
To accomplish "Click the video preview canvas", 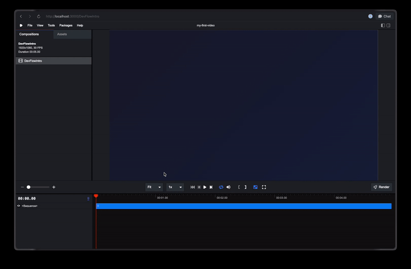I will 244,105.
